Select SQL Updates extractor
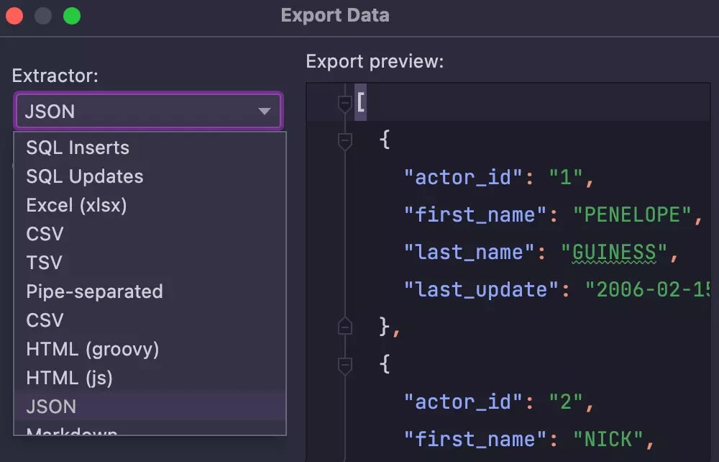 point(83,176)
